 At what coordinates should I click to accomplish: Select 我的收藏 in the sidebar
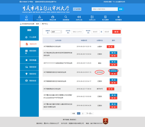(29, 60)
